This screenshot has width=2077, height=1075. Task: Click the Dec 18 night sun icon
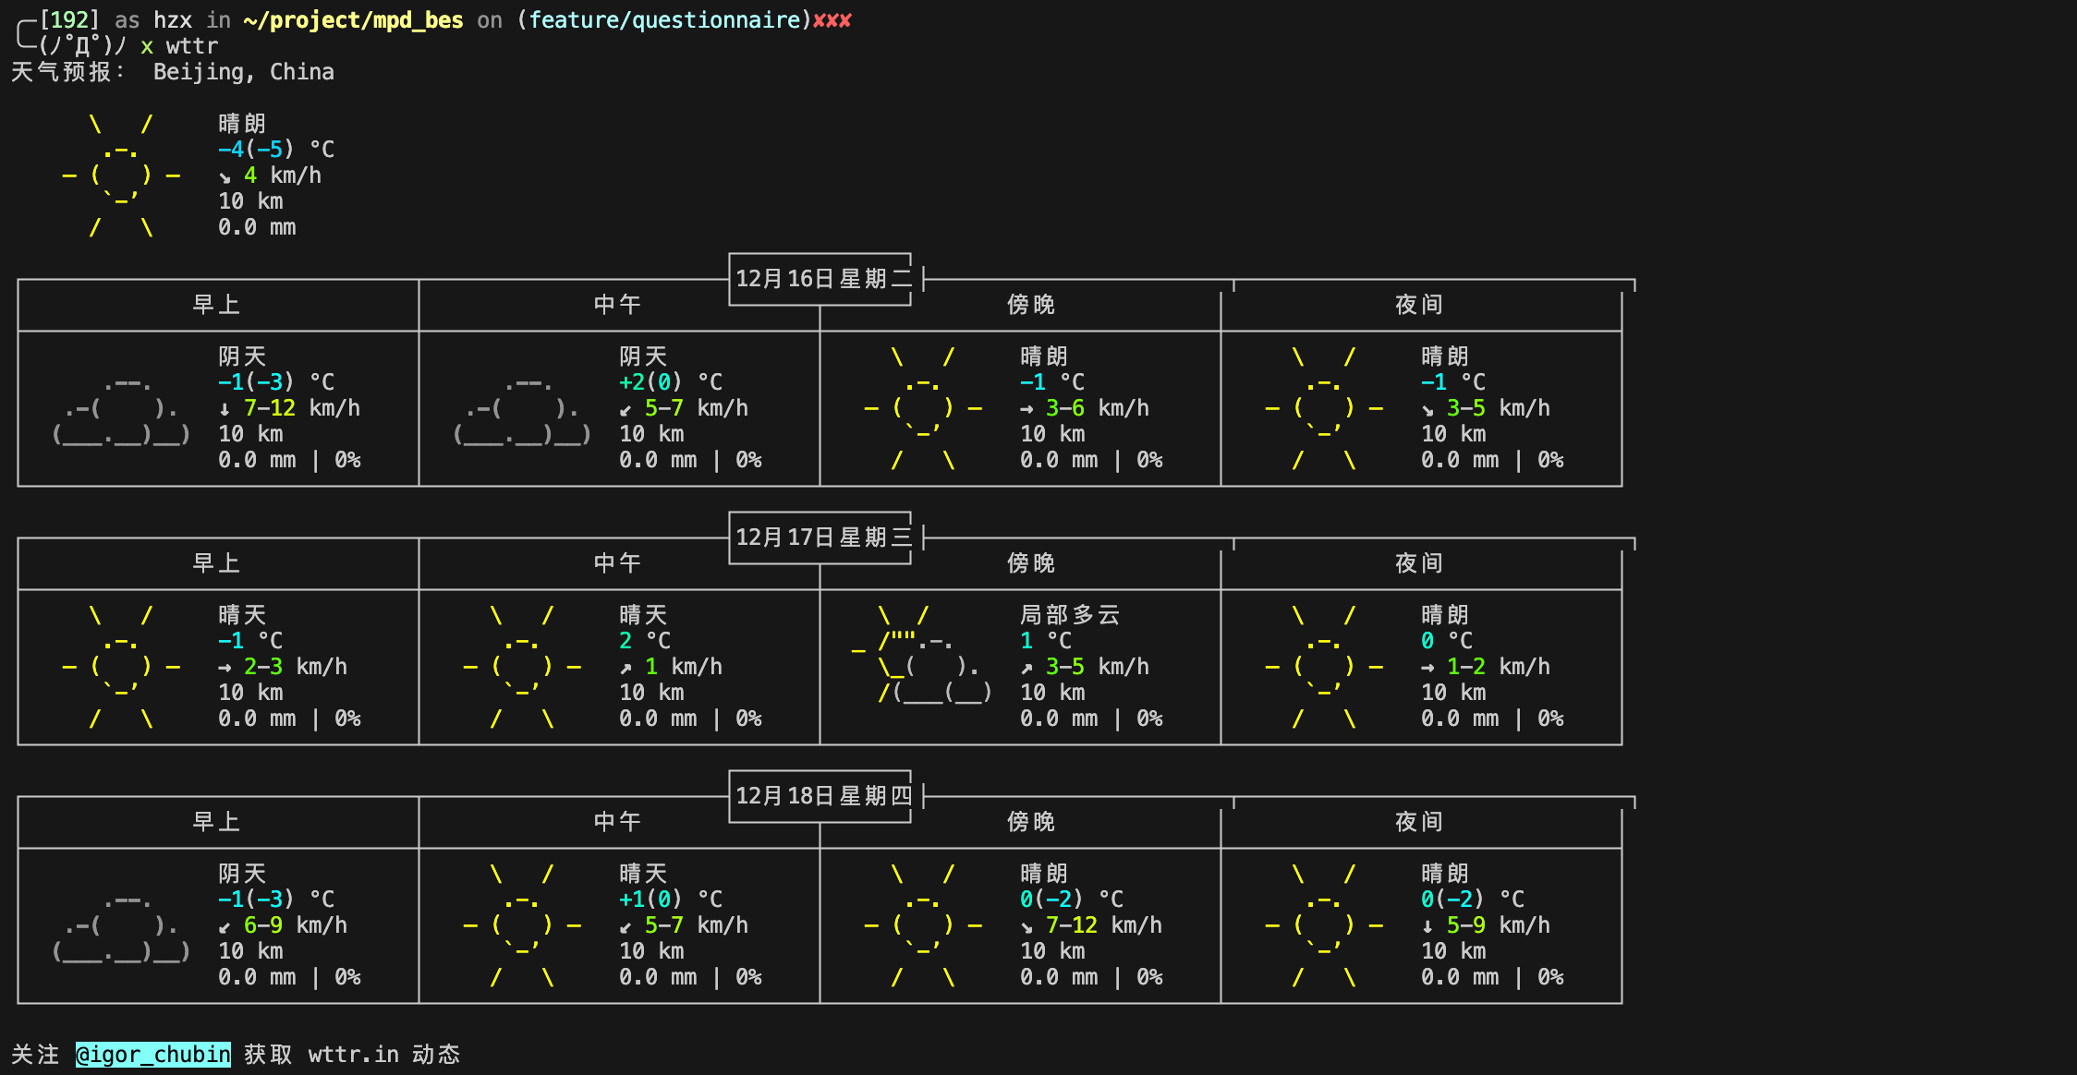coord(1323,925)
